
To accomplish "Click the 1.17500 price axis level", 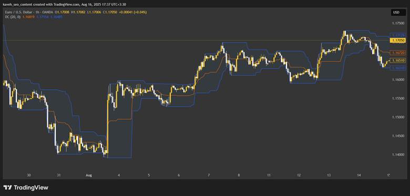I will pyautogui.click(x=397, y=24).
